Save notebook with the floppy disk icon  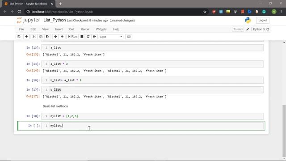19,37
